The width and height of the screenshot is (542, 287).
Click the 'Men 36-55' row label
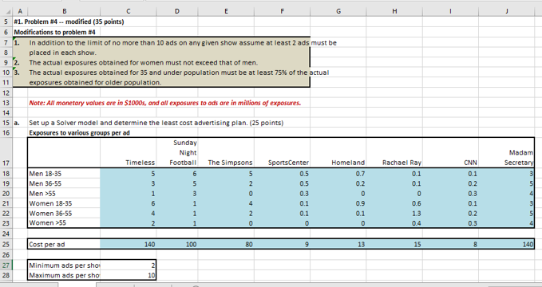(64, 183)
